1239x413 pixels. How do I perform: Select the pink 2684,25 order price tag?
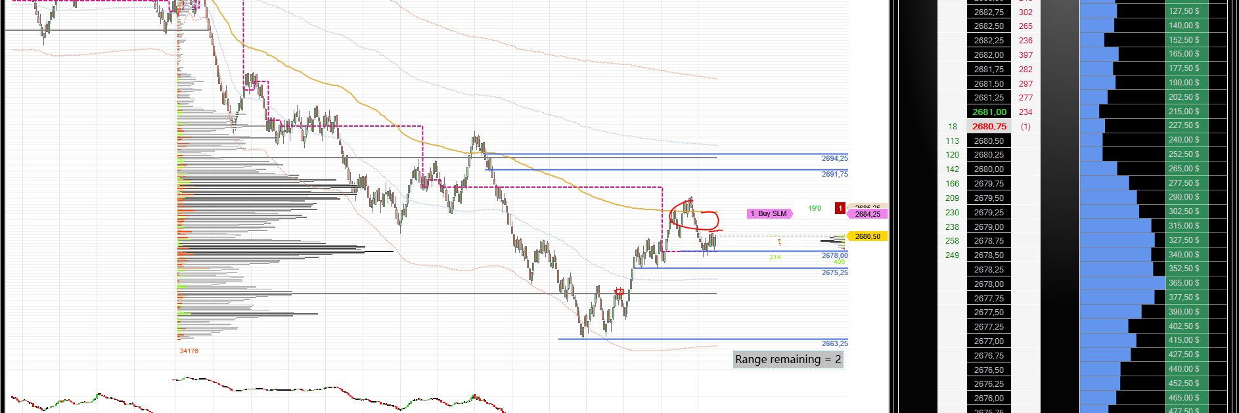(867, 214)
